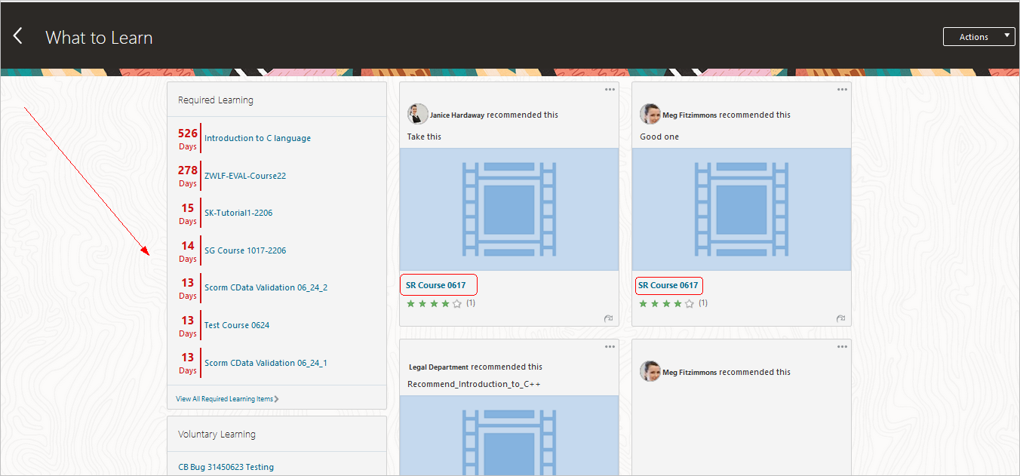This screenshot has height=476, width=1020.
Task: Click Meg Fitzimmons avatar on bottom card
Action: click(x=650, y=371)
